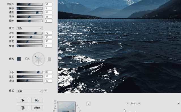Image resolution: width=181 pixels, height=112 pixels.
Task: Click the small square icon above preset dots
Action: (x=55, y=101)
